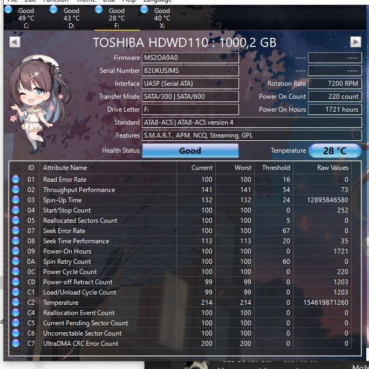369x369 pixels.
Task: Click the TOSHIBA HDWD110 disk title
Action: pyautogui.click(x=184, y=43)
